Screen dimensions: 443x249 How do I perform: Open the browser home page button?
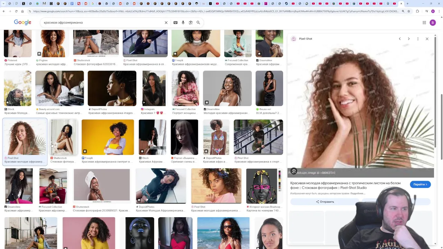click(22, 11)
